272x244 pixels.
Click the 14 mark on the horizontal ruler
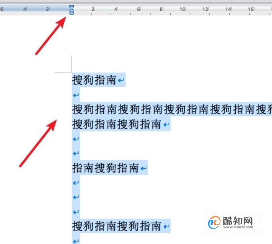[x=228, y=9]
